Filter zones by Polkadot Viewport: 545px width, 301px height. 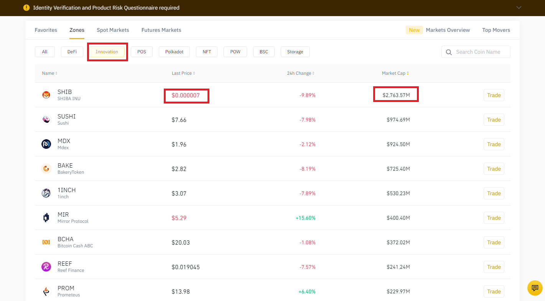click(x=175, y=52)
